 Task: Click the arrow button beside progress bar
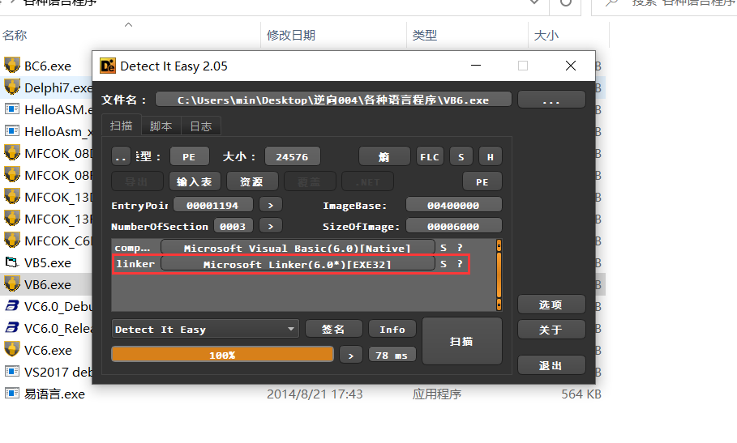click(350, 356)
